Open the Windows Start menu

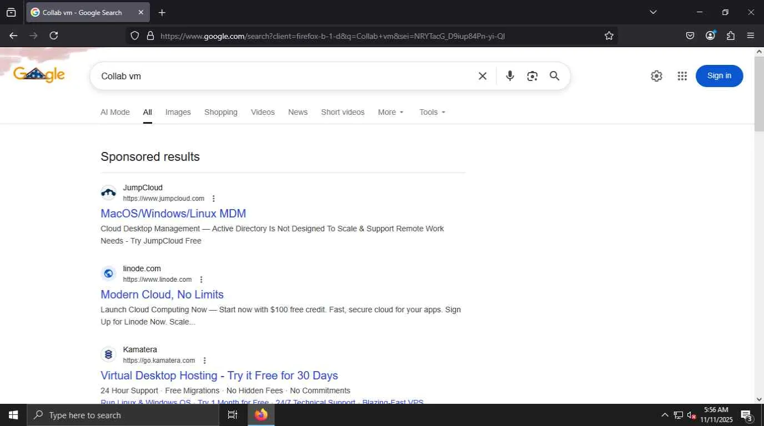pyautogui.click(x=13, y=415)
